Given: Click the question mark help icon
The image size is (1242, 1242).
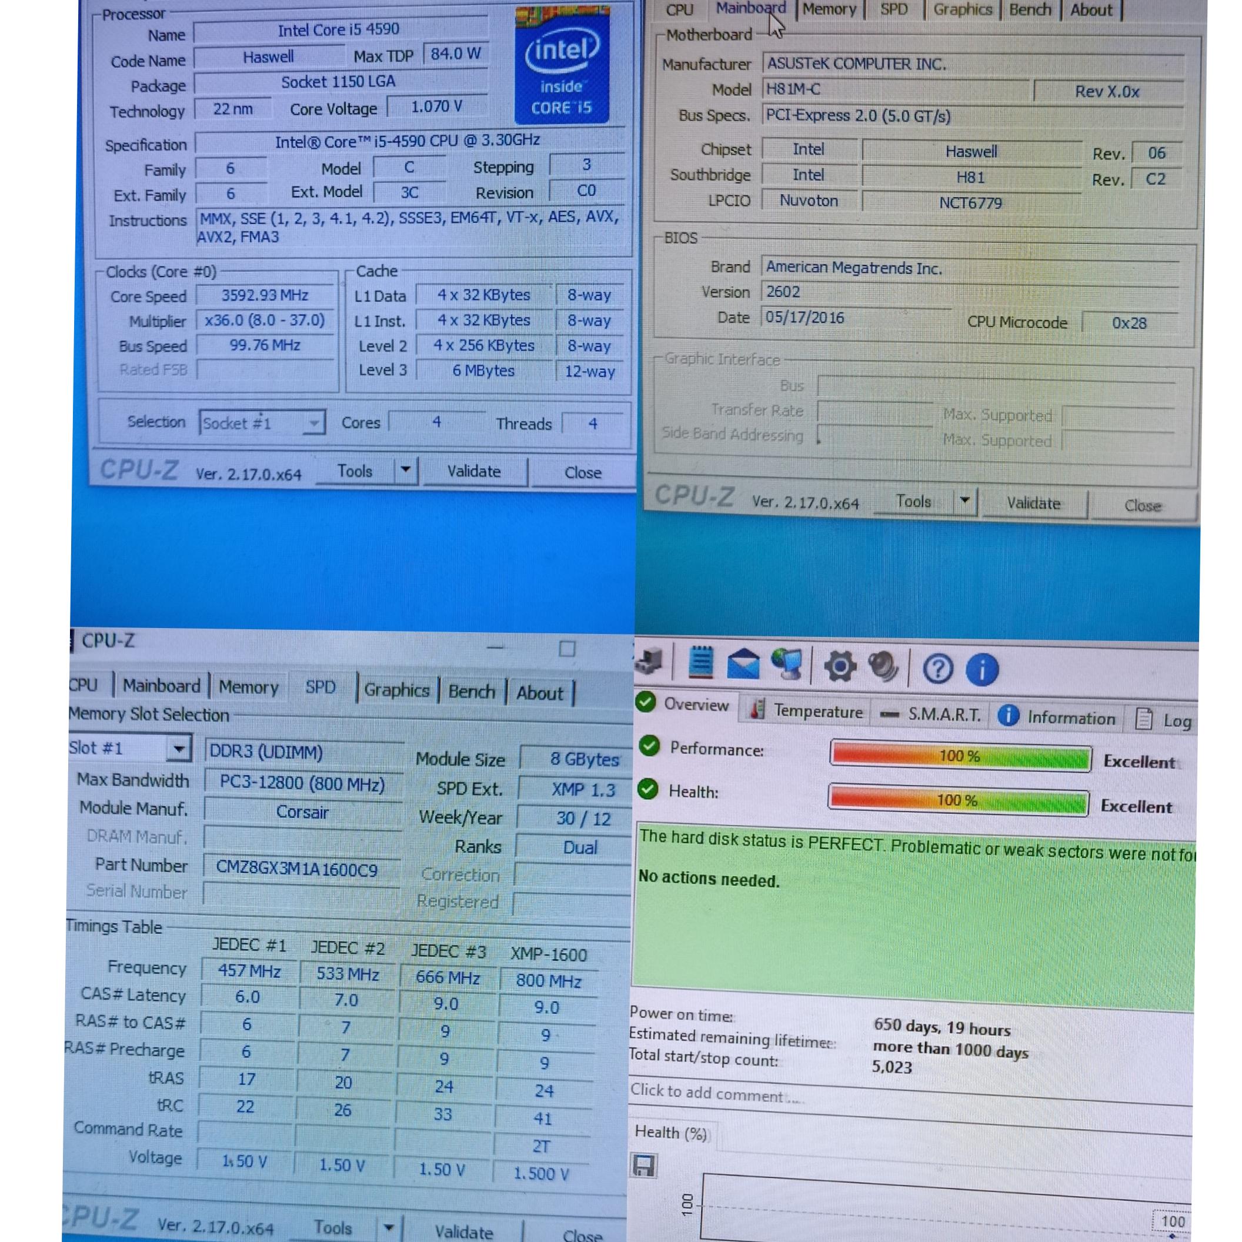Looking at the screenshot, I should pos(937,669).
